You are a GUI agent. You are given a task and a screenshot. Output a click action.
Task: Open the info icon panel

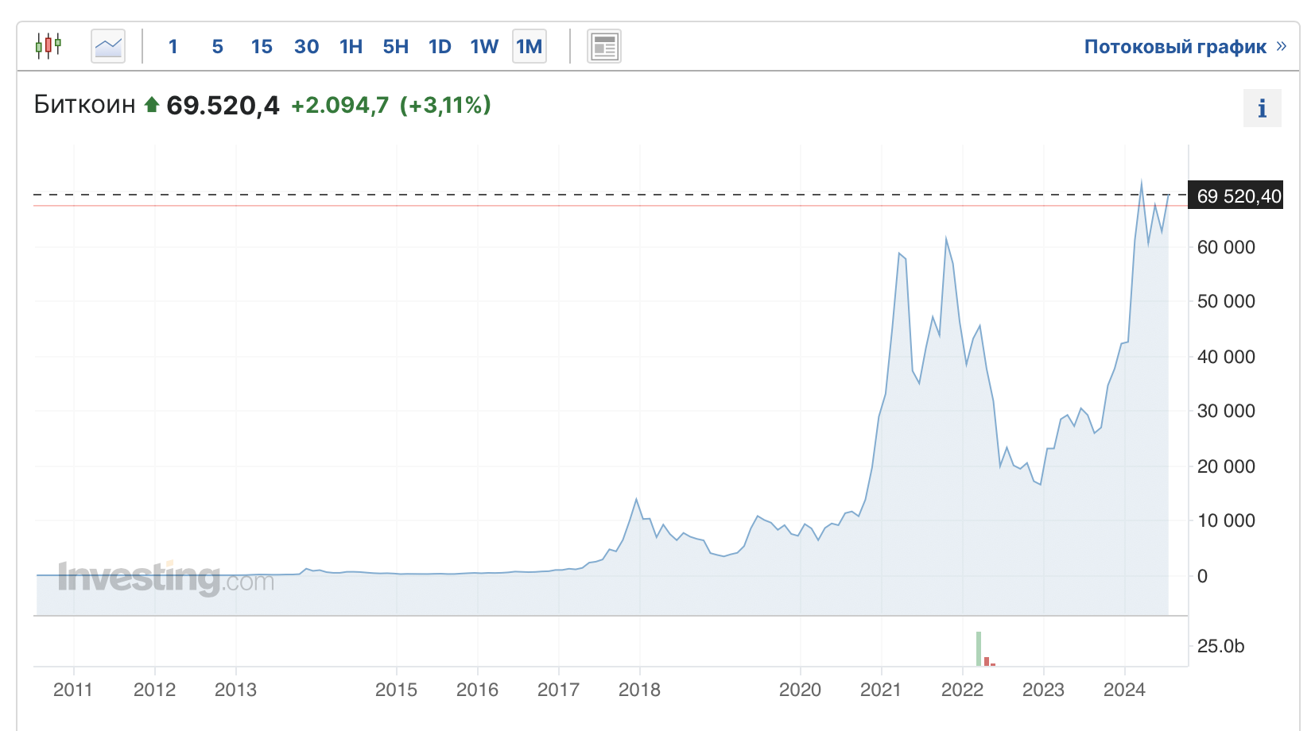[1262, 108]
